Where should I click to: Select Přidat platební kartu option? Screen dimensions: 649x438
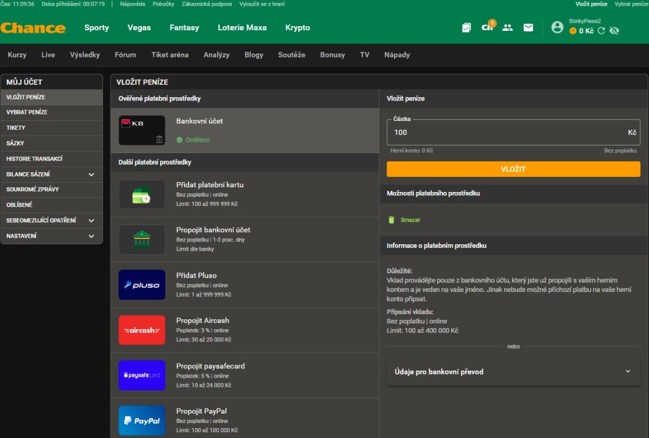(x=244, y=194)
